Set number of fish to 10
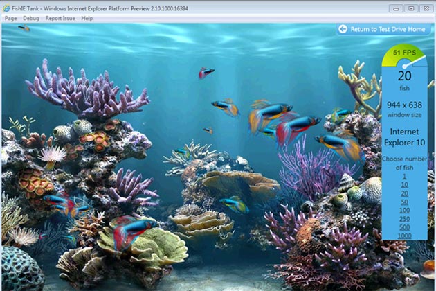The height and width of the screenshot is (291, 436). tap(404, 184)
